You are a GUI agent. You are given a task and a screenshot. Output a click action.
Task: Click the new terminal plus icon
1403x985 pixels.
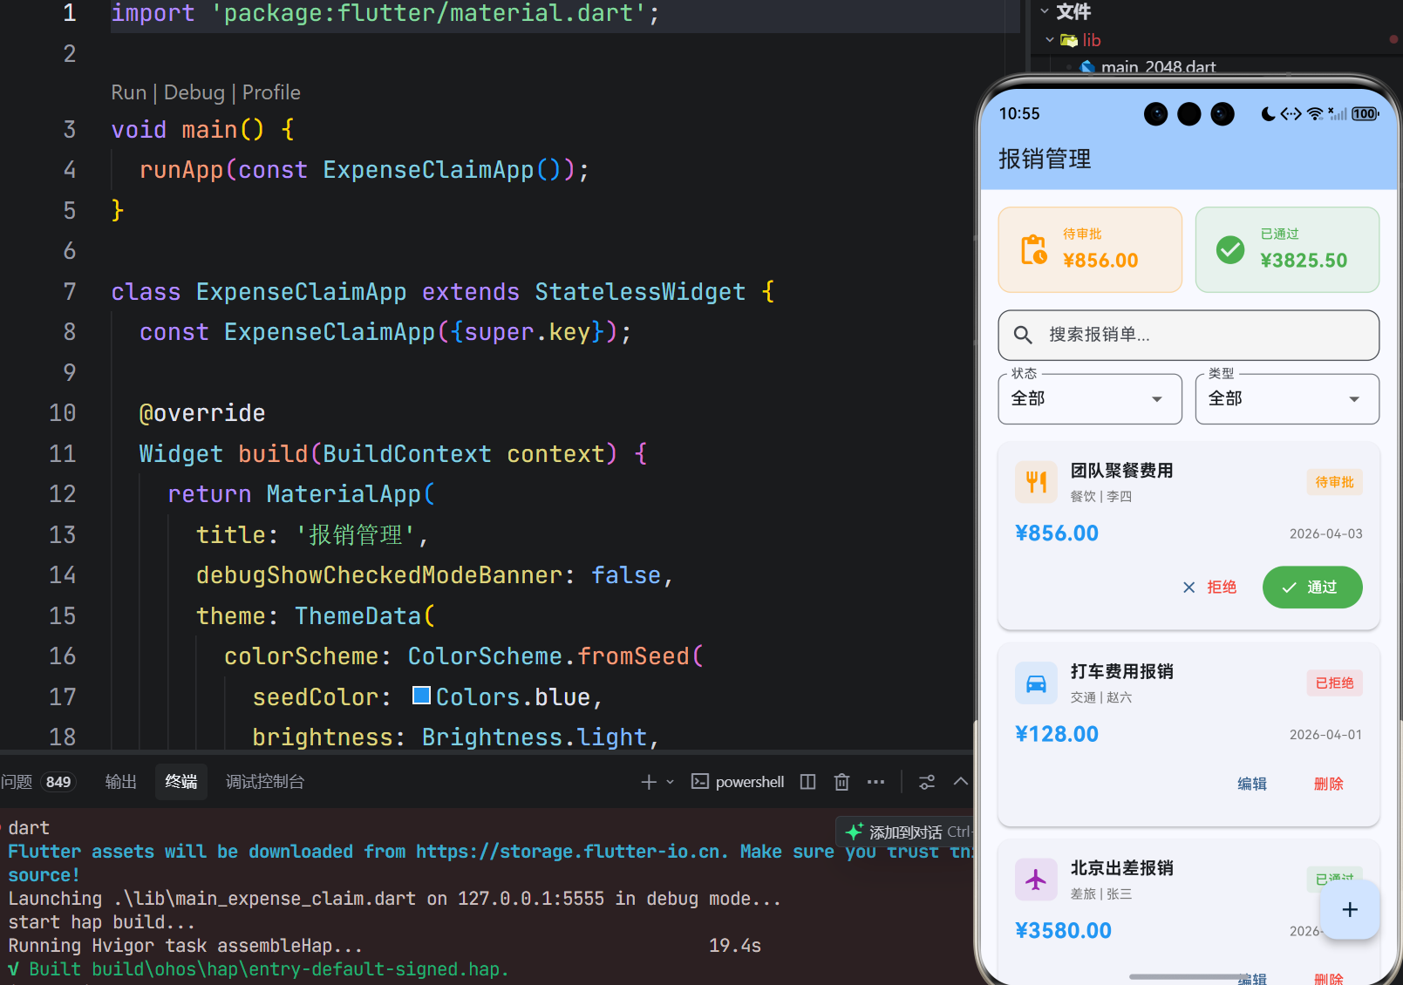pos(648,782)
